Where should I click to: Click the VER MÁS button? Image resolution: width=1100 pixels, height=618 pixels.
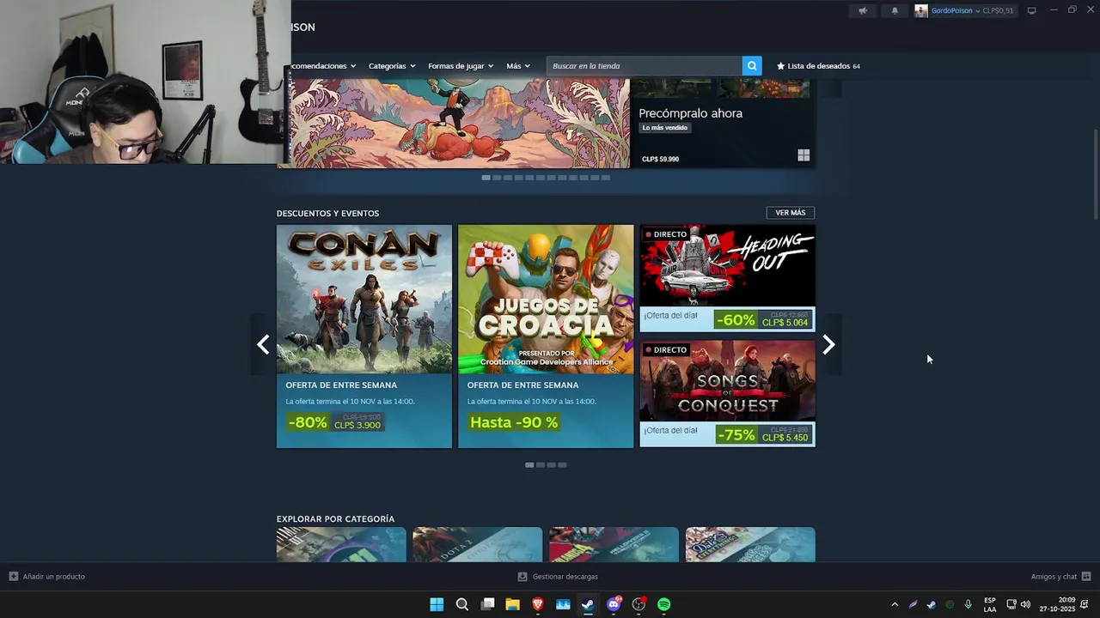pos(791,213)
